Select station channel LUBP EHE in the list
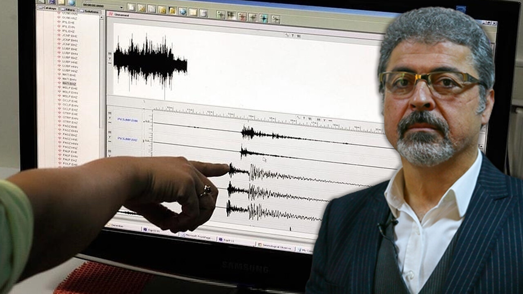The height and width of the screenshot is (294, 523). pyautogui.click(x=70, y=49)
